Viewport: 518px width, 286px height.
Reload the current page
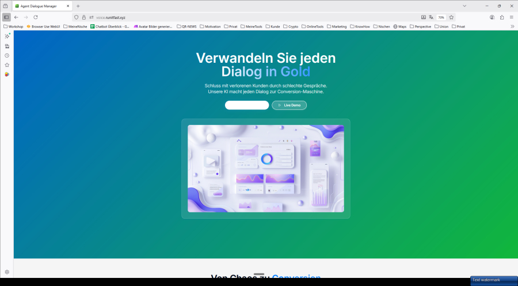click(x=36, y=17)
